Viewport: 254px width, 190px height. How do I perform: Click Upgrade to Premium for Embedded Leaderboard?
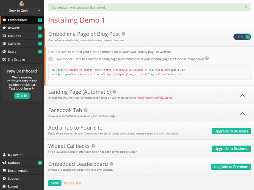pos(231,167)
